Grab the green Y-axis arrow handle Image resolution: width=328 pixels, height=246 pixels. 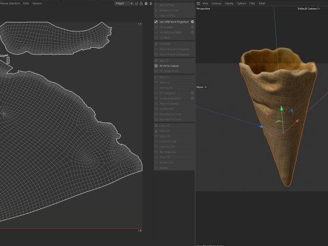(282, 108)
